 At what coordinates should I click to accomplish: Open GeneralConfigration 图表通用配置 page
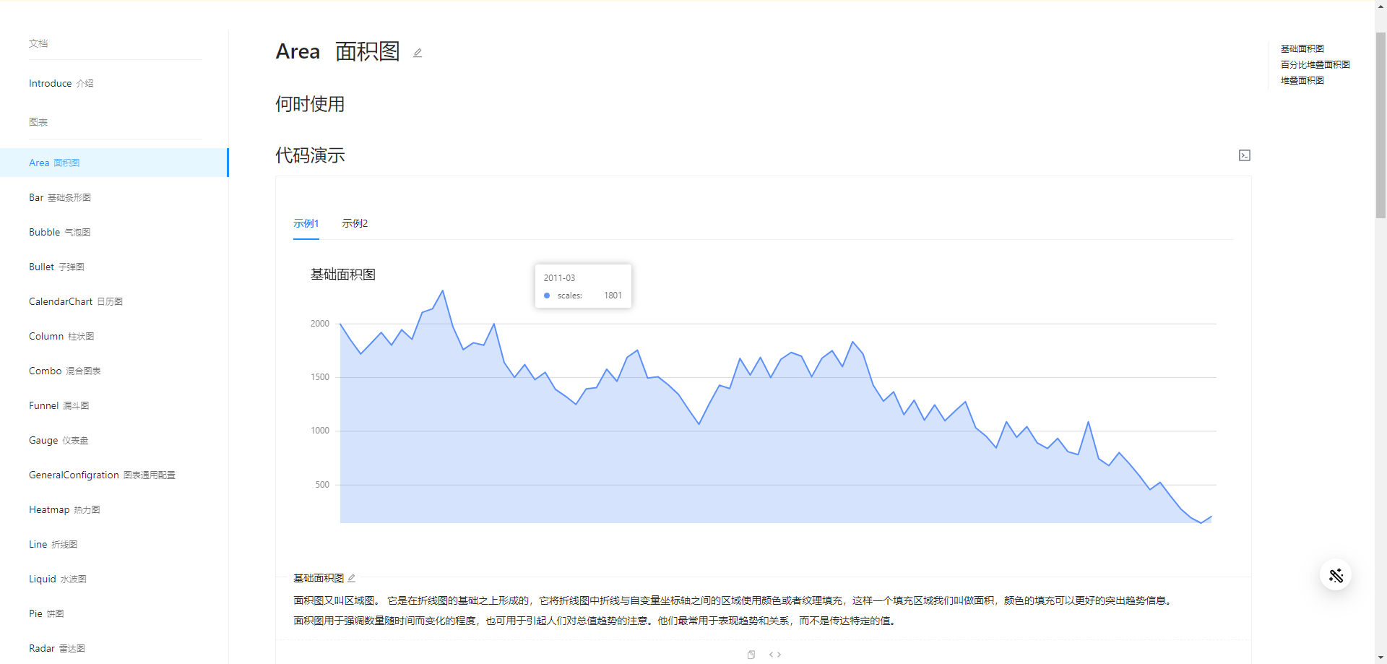[114, 475]
